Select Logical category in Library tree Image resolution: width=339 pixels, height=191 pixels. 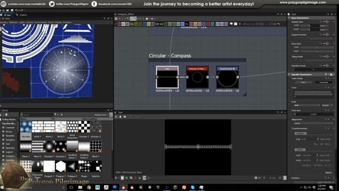coord(9,152)
